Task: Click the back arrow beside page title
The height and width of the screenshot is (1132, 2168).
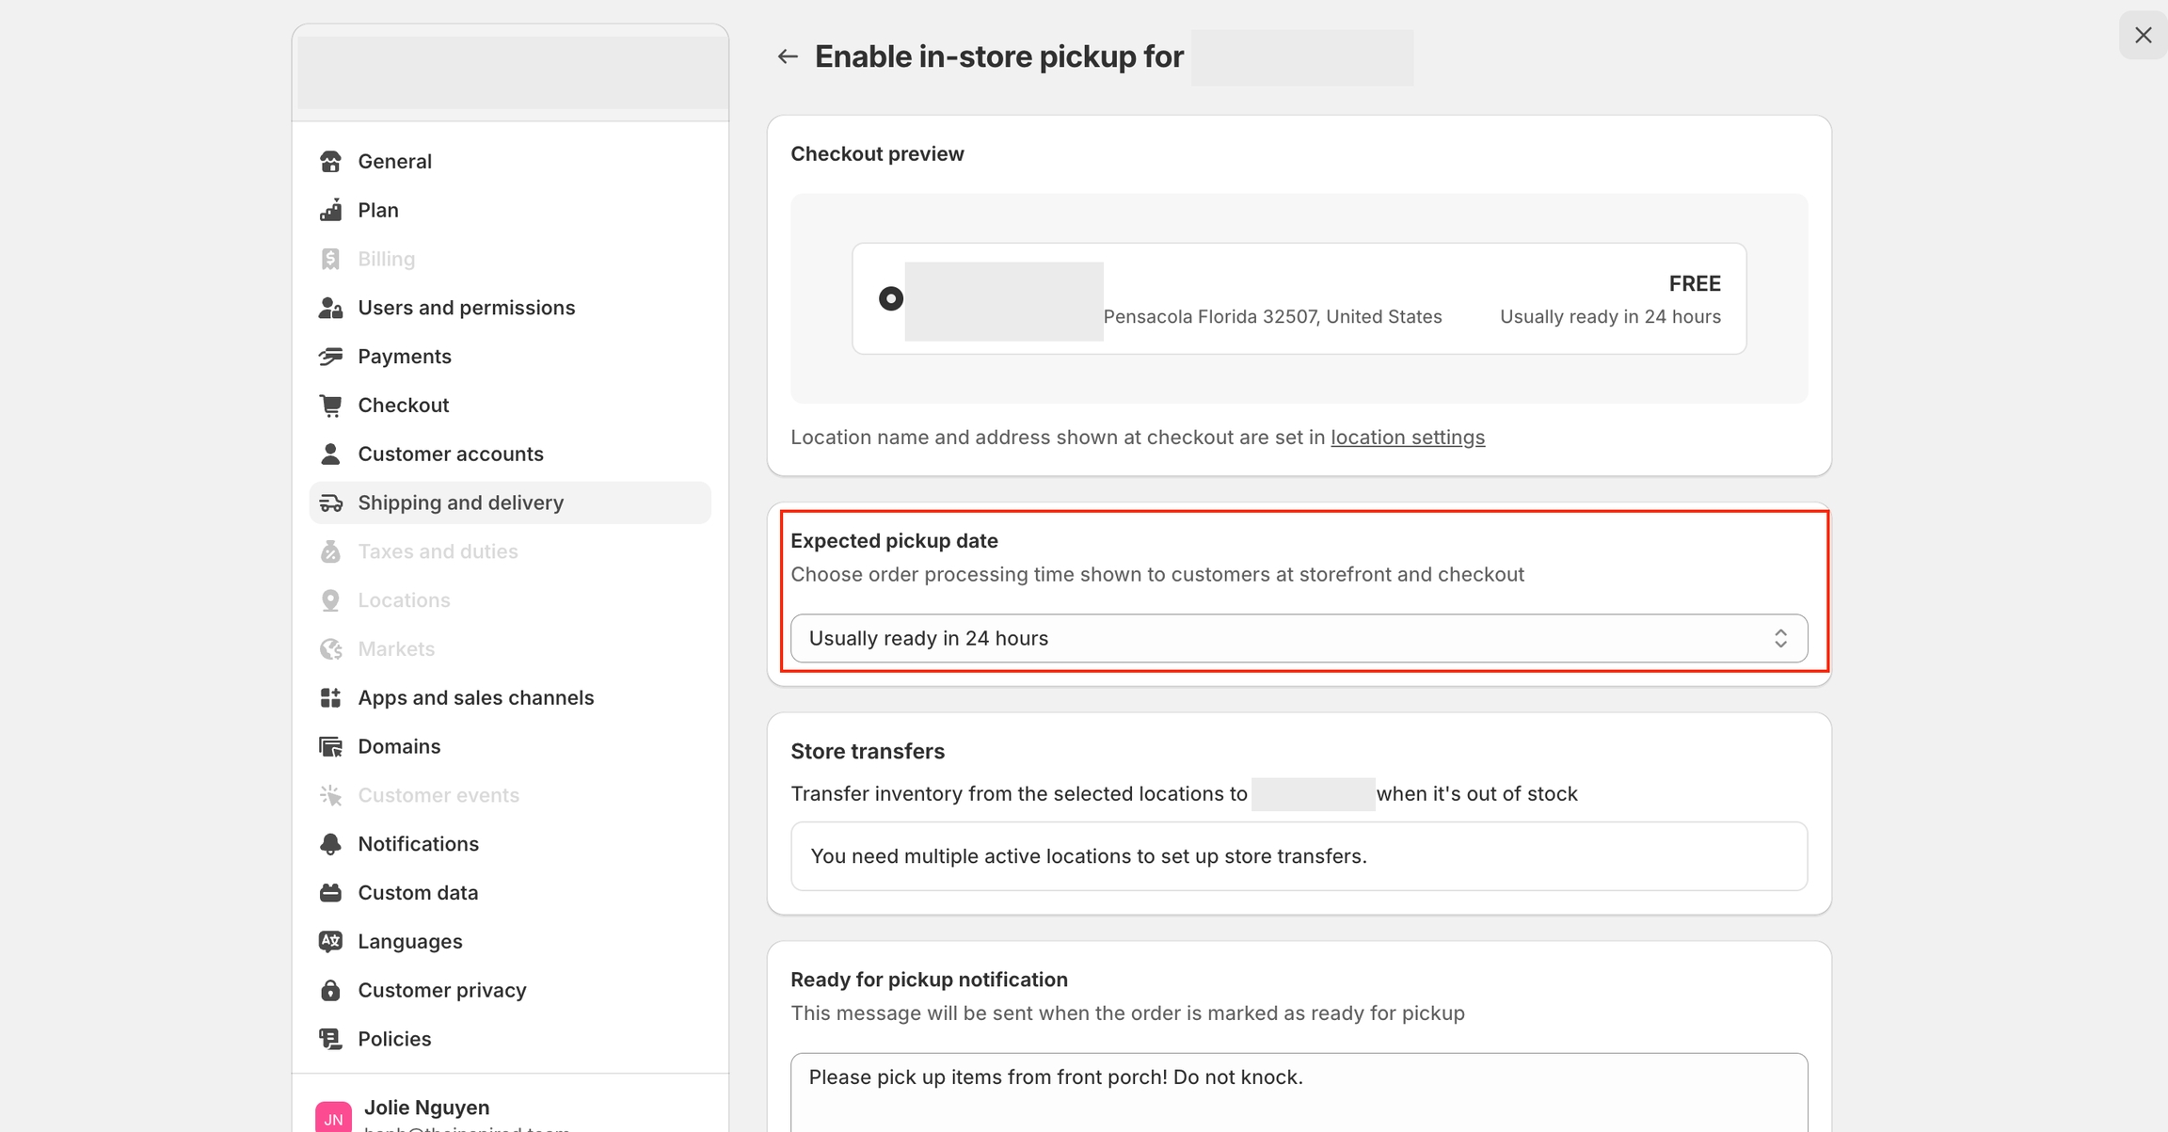Action: (x=788, y=56)
